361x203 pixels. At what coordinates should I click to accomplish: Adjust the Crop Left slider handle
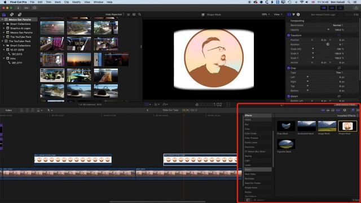click(x=307, y=77)
